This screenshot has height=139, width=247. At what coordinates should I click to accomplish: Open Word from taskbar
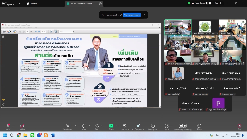(52, 135)
